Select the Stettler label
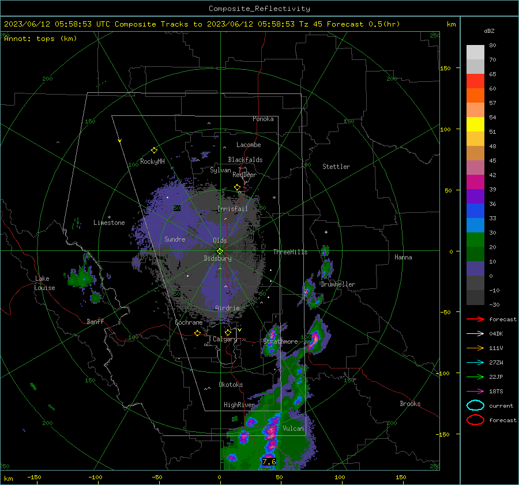The height and width of the screenshot is (485, 519). (x=336, y=167)
